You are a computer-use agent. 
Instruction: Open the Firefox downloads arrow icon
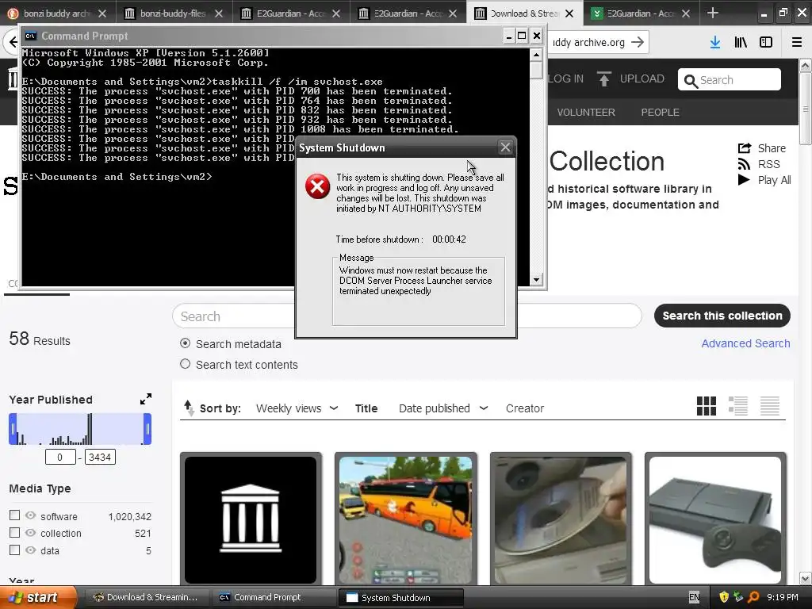click(x=715, y=43)
